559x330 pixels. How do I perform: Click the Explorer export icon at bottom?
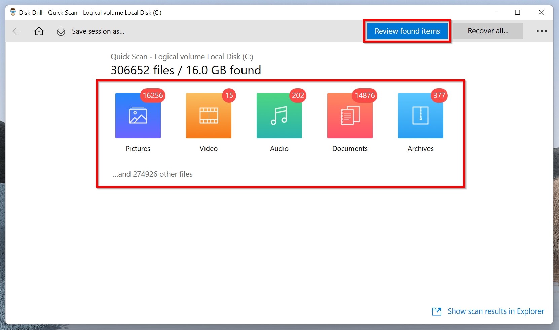(x=437, y=311)
